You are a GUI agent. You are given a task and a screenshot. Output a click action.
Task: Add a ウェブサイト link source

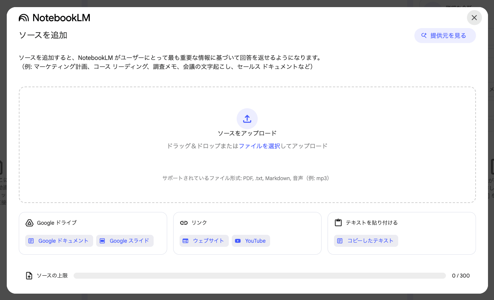pyautogui.click(x=204, y=241)
